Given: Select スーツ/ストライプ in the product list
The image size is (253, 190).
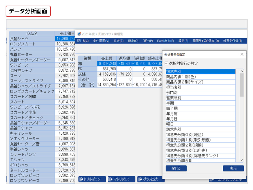Looking at the screenshot, I should click(32, 81).
